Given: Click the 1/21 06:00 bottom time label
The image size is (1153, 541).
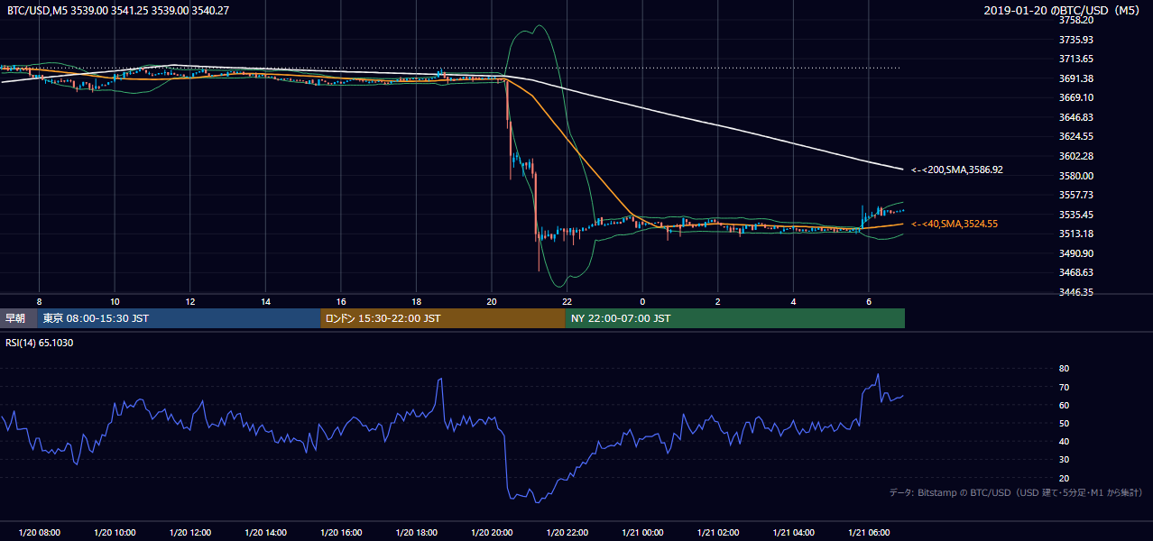Looking at the screenshot, I should [x=869, y=533].
